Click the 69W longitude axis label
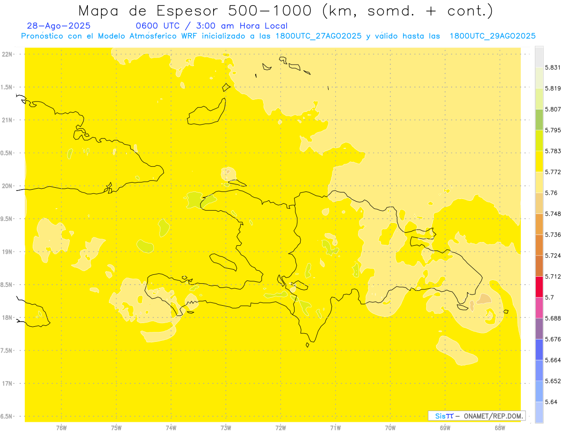This screenshot has height=434, width=561. click(x=445, y=427)
